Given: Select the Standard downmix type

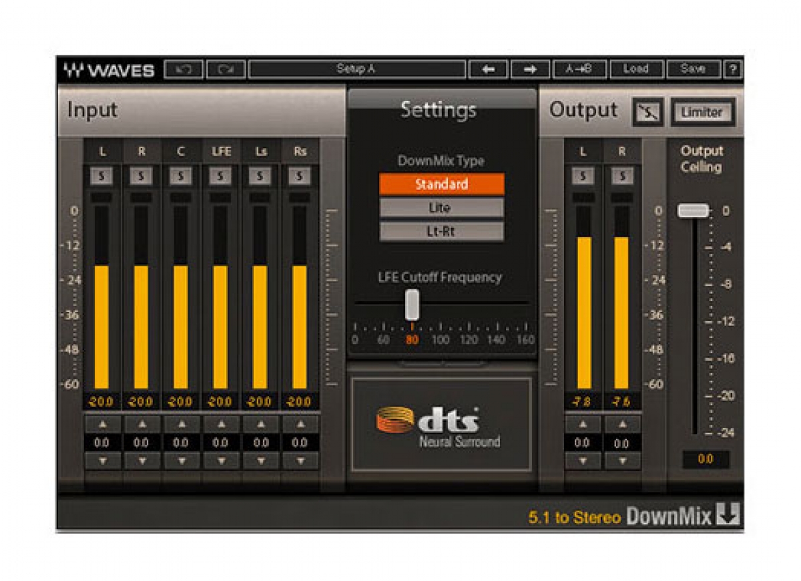Looking at the screenshot, I should 441,184.
